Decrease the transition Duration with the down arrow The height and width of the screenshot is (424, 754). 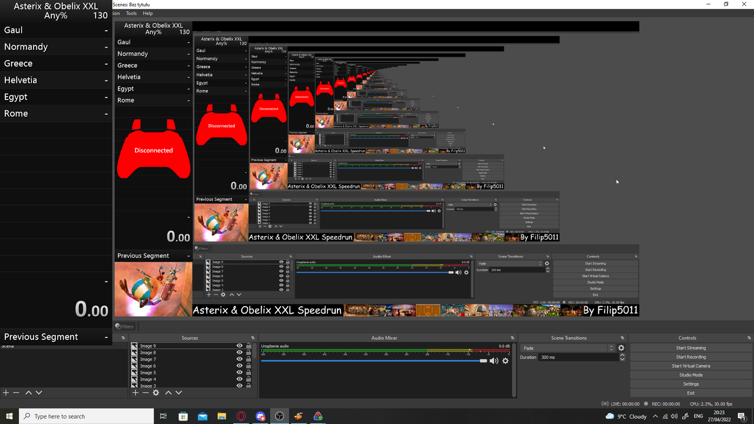pyautogui.click(x=623, y=359)
